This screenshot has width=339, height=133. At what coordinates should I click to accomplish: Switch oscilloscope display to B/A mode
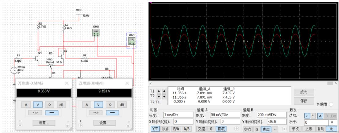point(176,129)
